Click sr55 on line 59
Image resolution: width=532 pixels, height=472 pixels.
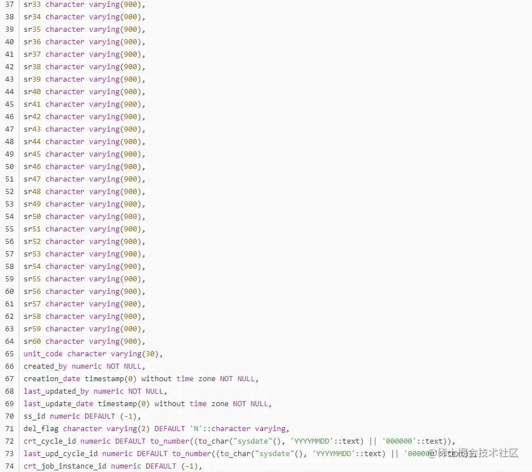click(x=32, y=279)
